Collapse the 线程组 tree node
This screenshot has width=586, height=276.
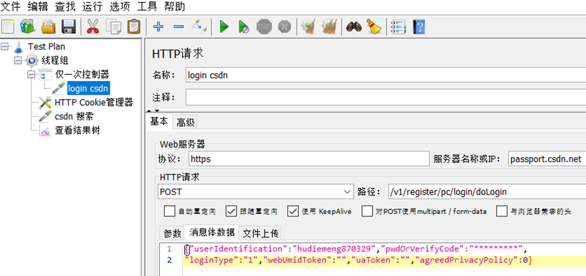pos(17,61)
